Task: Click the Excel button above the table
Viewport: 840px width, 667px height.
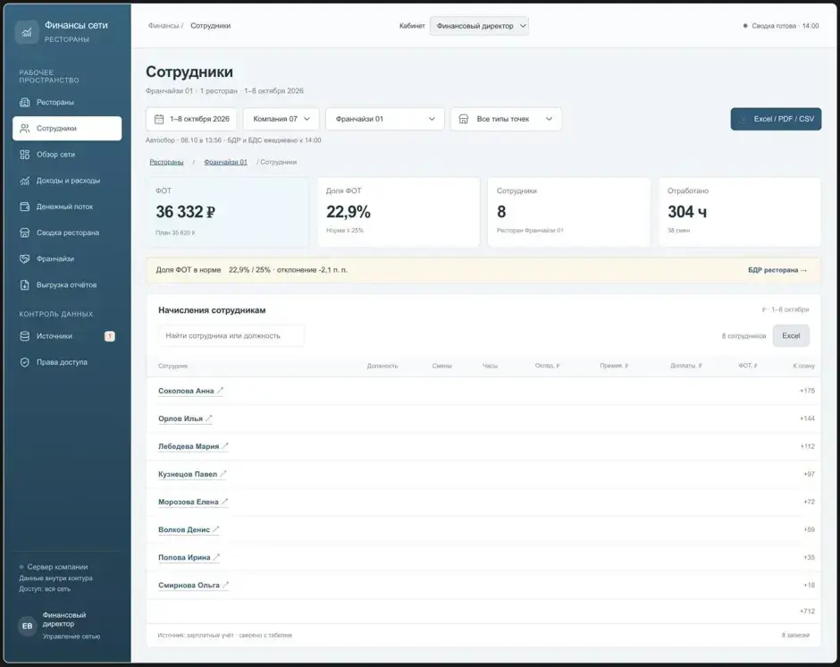Action: [x=791, y=335]
